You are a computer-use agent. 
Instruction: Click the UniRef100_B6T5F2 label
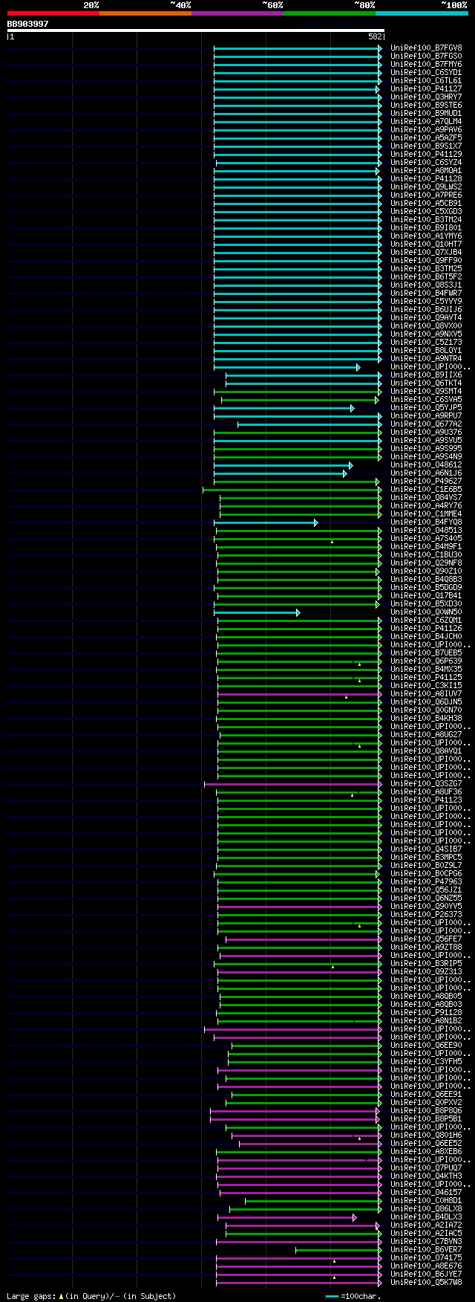426,277
